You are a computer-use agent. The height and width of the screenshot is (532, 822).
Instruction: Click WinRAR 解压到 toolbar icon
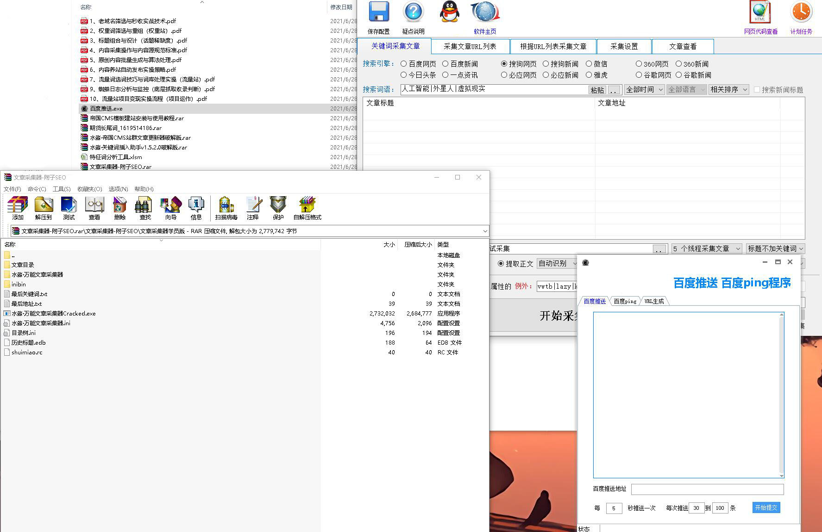(44, 205)
